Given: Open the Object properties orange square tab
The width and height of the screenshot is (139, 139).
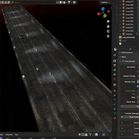Looking at the screenshot, I should (x=115, y=91).
